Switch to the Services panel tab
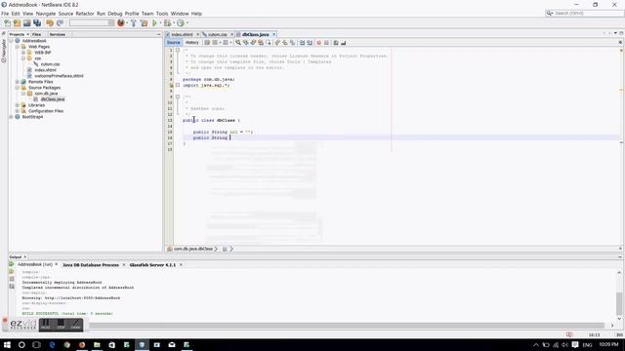 58,35
